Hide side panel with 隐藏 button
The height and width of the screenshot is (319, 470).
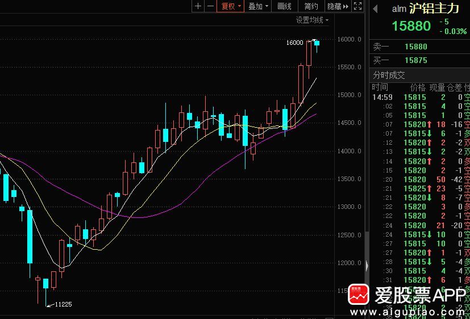click(x=338, y=6)
